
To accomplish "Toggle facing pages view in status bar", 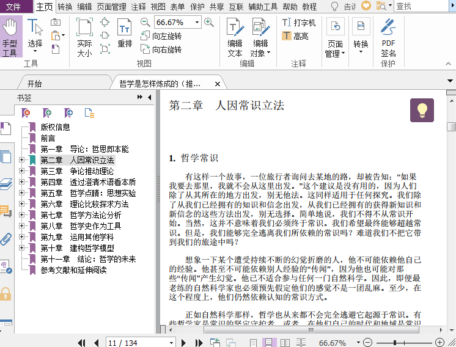I will [x=285, y=343].
